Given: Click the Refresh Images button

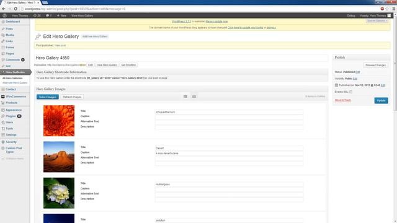Looking at the screenshot, I should (x=72, y=97).
